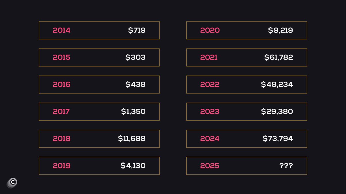
Task: Click the ??? placeholder for 2025
Action: (x=286, y=166)
